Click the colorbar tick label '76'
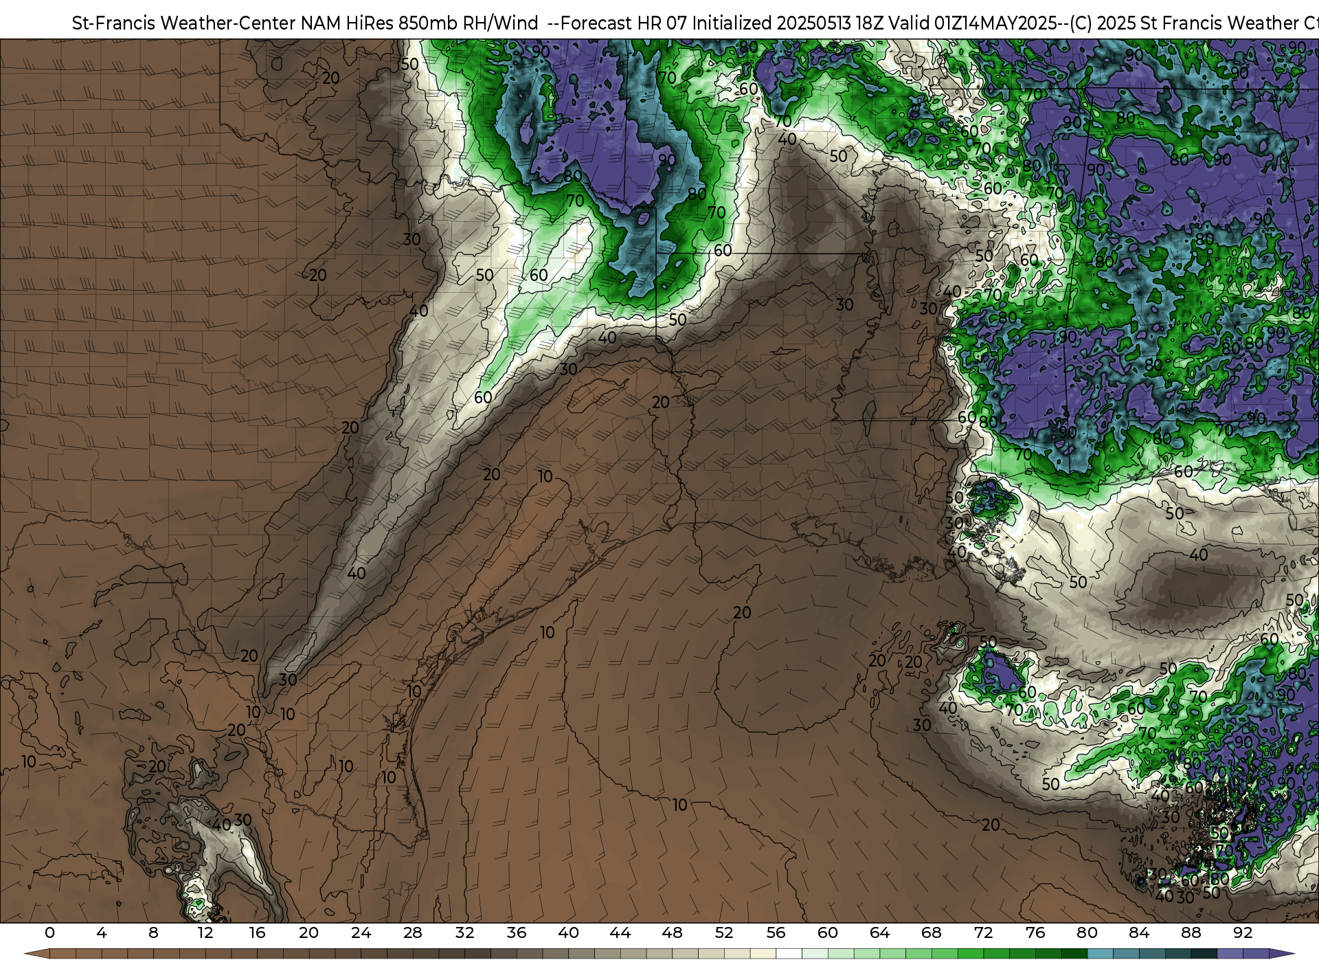This screenshot has width=1319, height=962. click(x=1035, y=932)
